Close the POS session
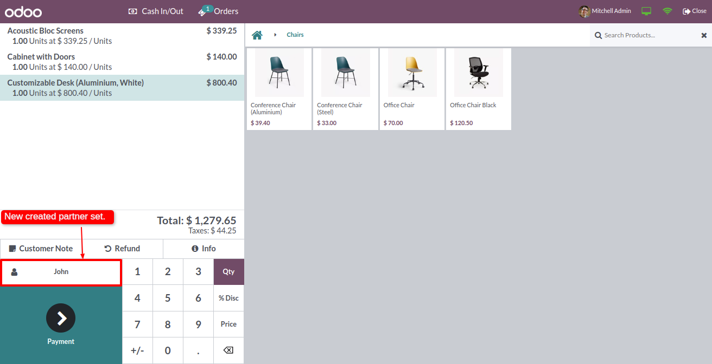 (695, 11)
